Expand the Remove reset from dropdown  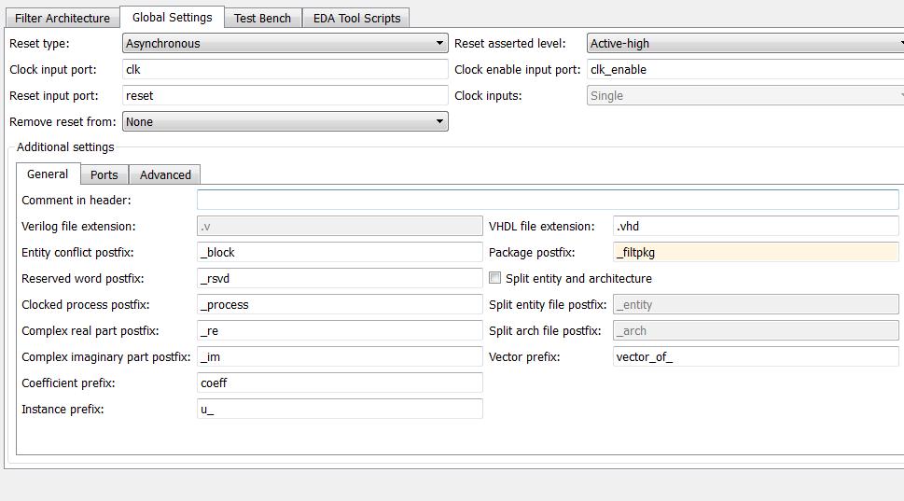point(285,121)
